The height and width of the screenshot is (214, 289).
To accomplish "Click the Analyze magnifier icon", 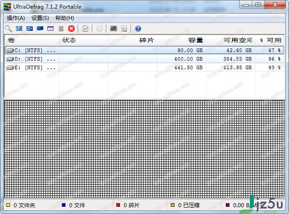I will [x=9, y=29].
